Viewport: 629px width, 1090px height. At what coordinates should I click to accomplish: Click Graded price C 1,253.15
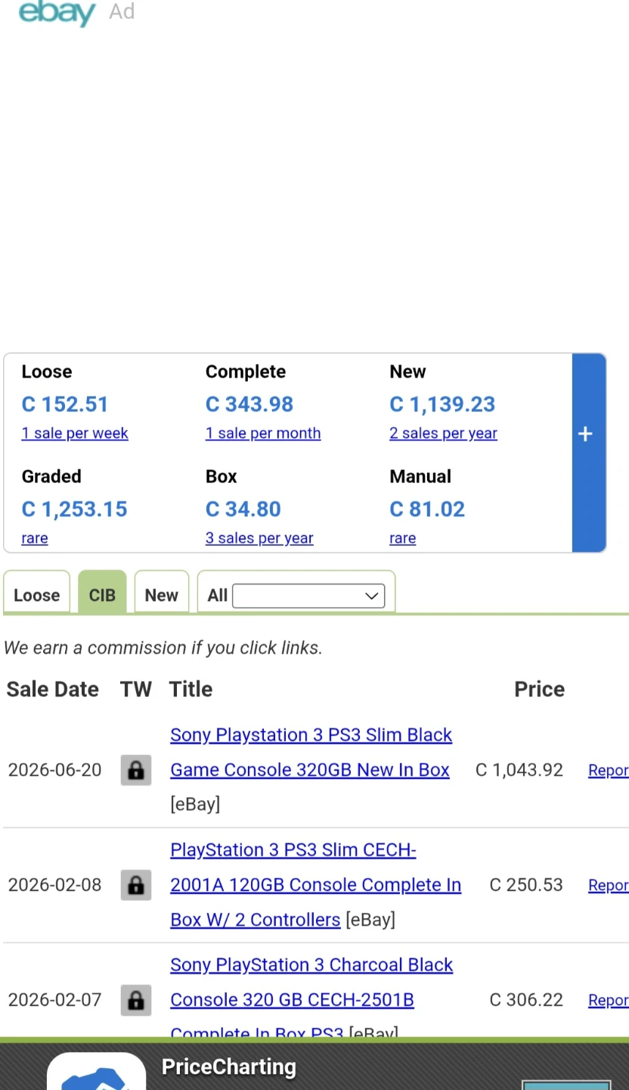(x=74, y=509)
